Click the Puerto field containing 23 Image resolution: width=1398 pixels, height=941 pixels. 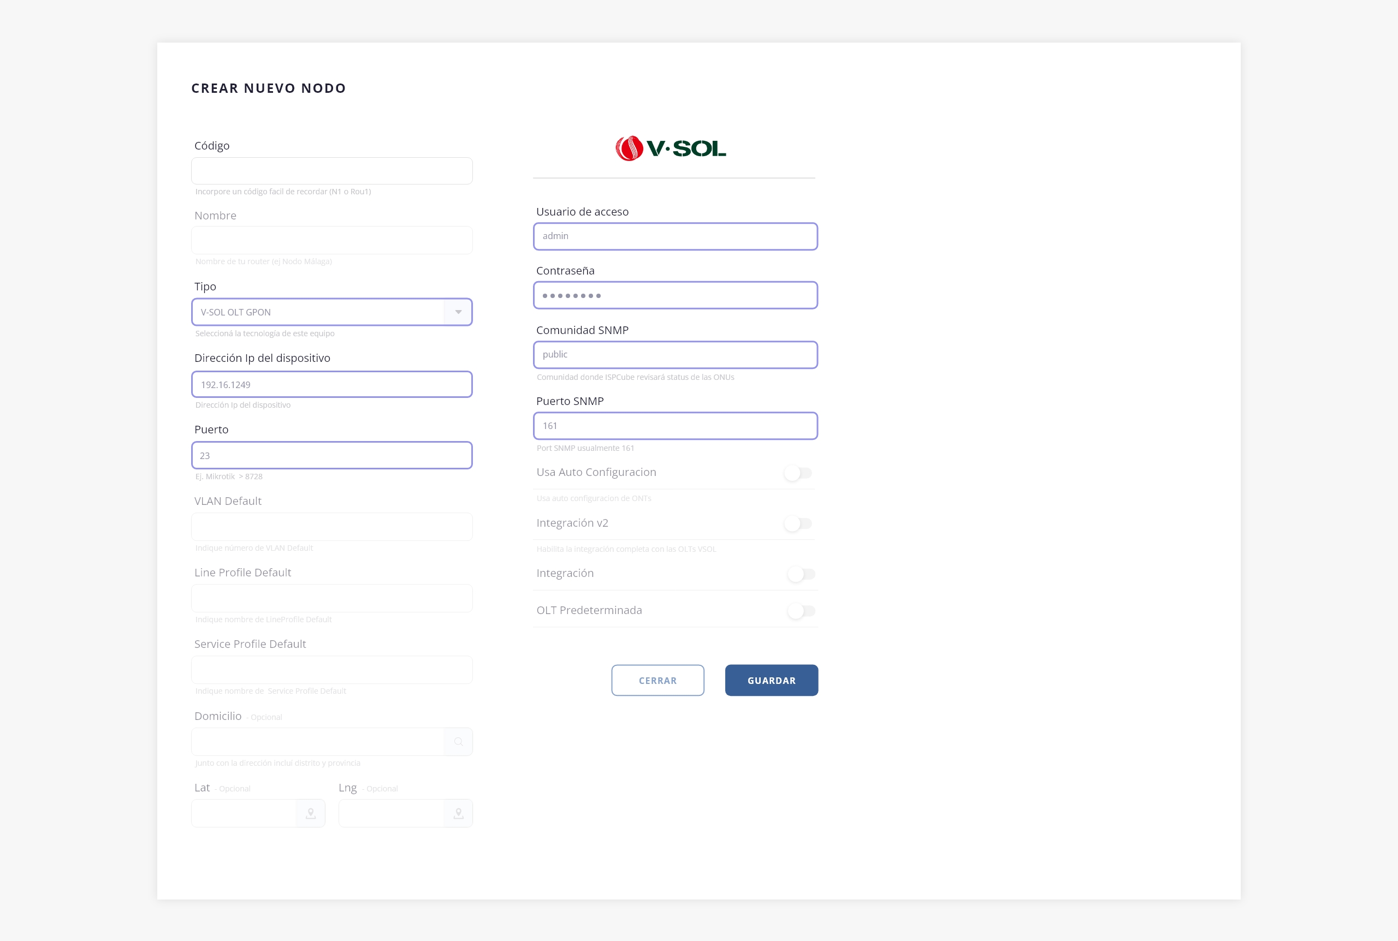point(331,456)
